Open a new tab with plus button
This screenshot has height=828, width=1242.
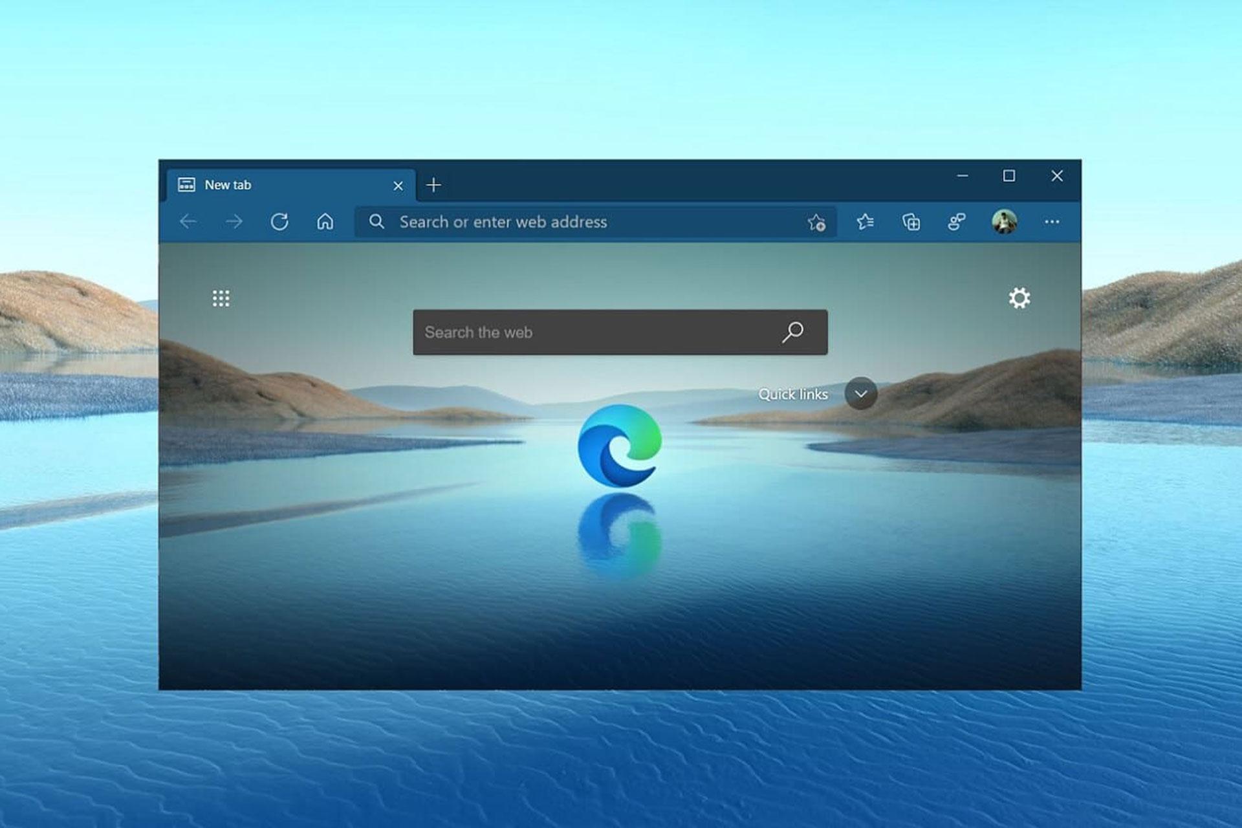433,185
